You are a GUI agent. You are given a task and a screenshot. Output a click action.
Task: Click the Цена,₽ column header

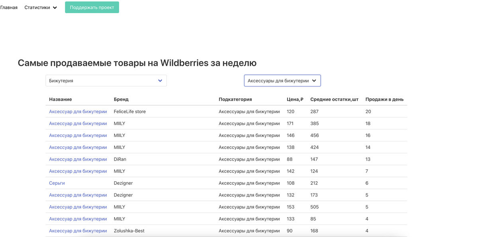(x=295, y=99)
